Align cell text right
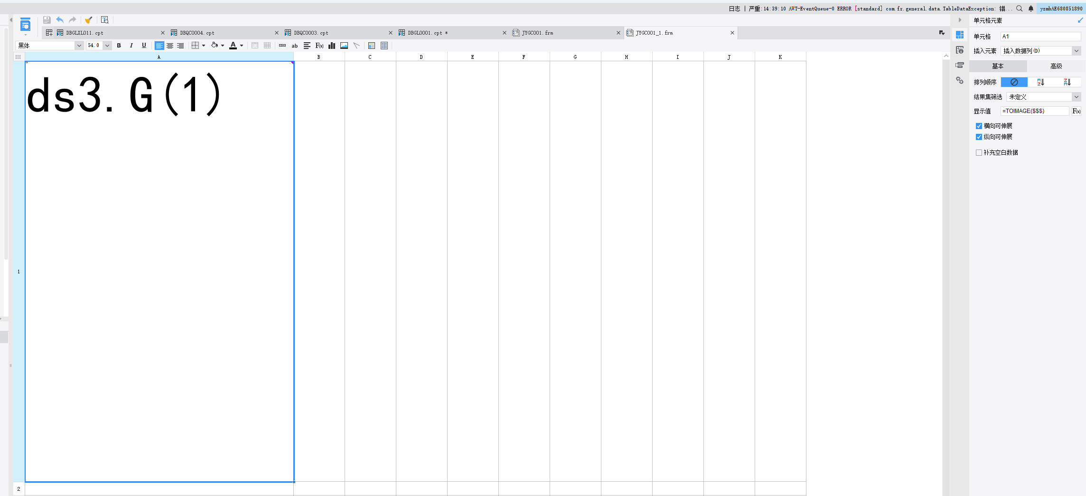 tap(180, 46)
